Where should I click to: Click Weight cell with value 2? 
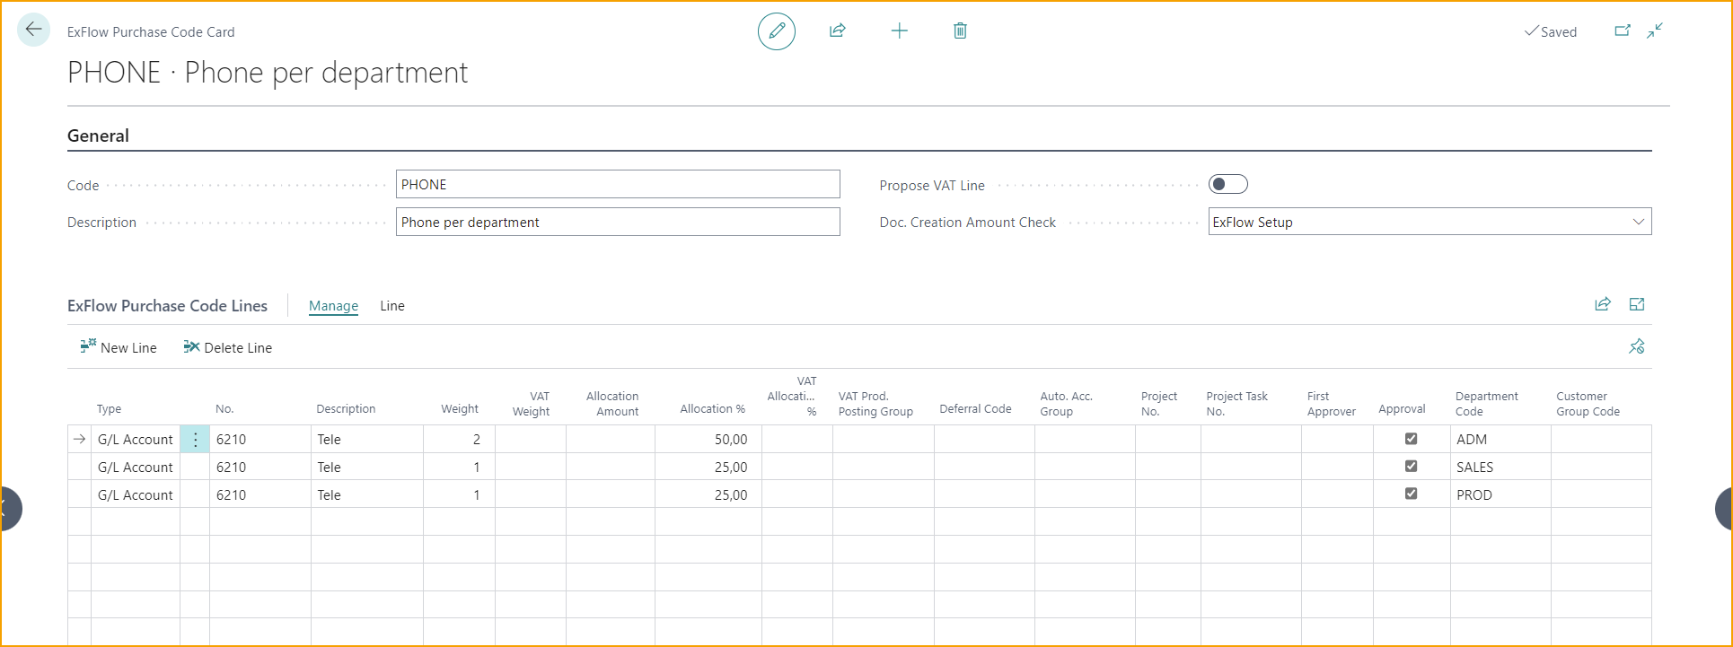459,439
